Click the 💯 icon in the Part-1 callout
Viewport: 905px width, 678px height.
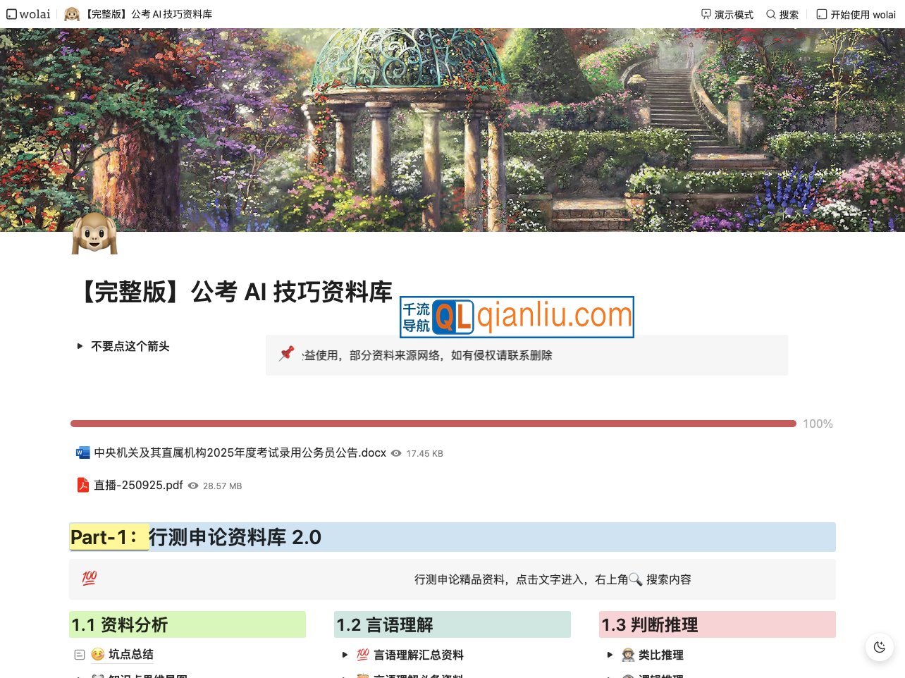pyautogui.click(x=90, y=578)
